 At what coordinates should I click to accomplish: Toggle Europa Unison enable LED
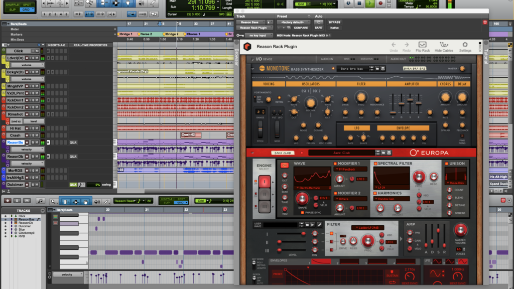click(446, 164)
